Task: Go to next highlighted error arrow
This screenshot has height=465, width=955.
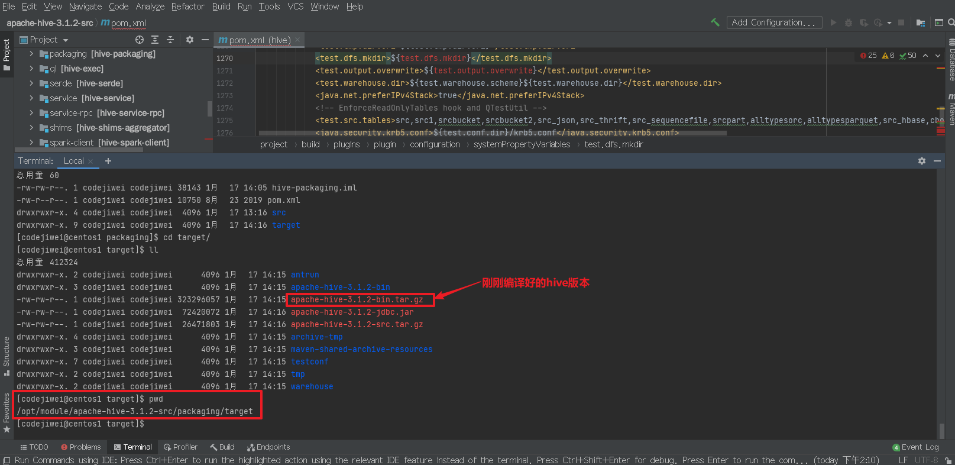Action: (x=938, y=56)
